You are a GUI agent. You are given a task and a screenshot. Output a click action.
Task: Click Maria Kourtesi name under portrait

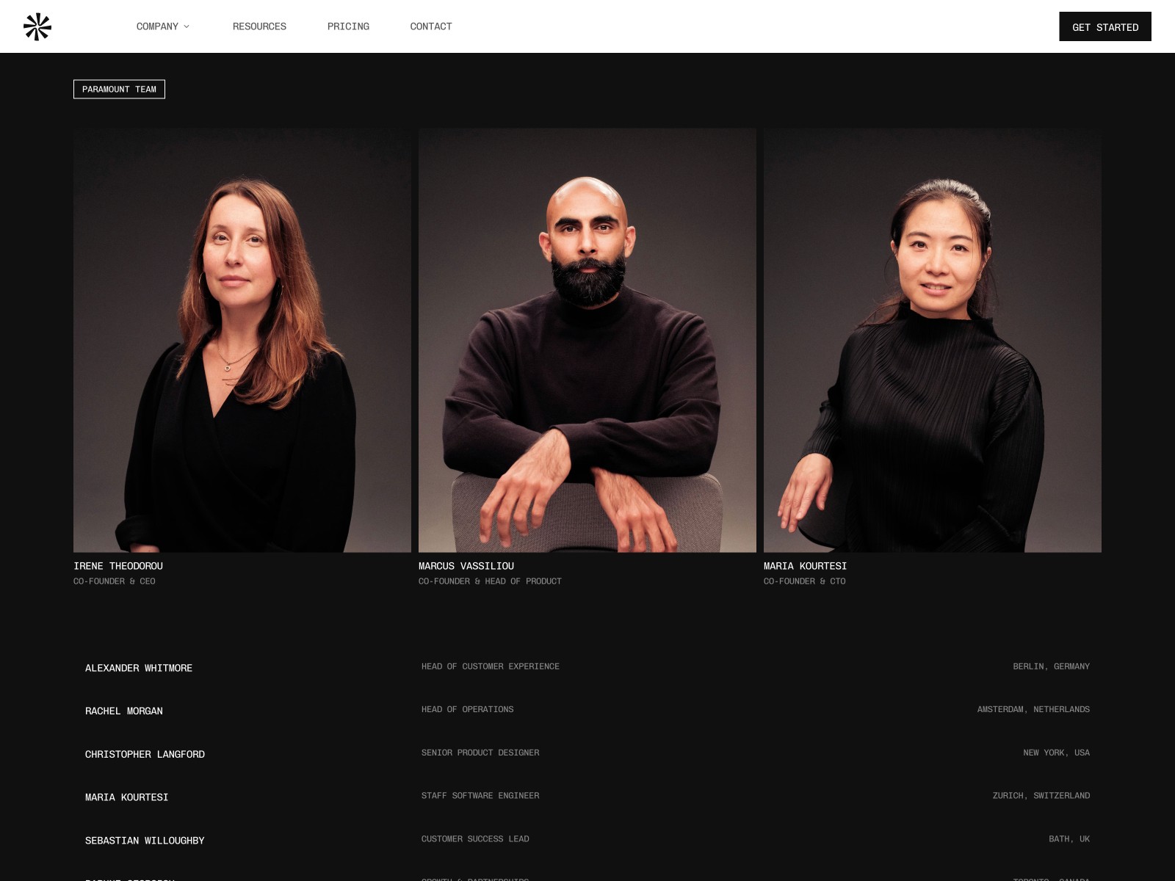(x=805, y=566)
